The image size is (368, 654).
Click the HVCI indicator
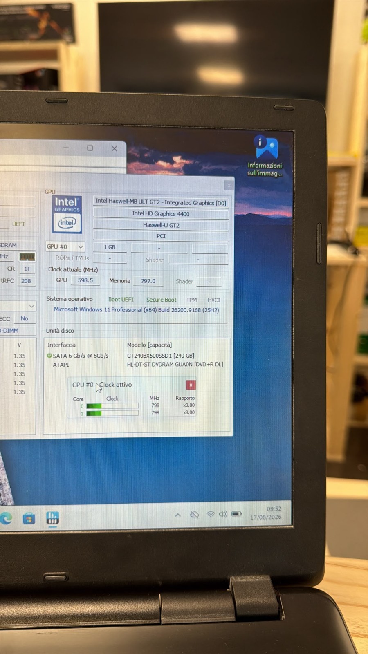point(213,300)
